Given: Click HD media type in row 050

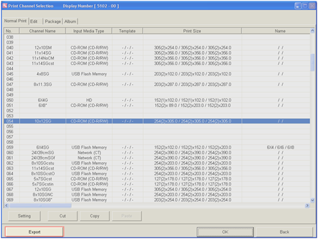Looking at the screenshot, I should click(89, 100).
